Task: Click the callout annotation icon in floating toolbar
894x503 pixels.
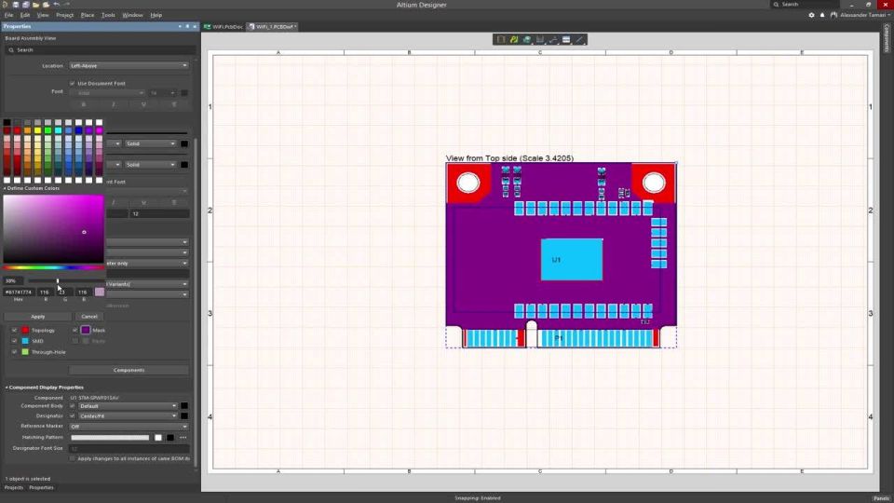Action: coord(553,40)
